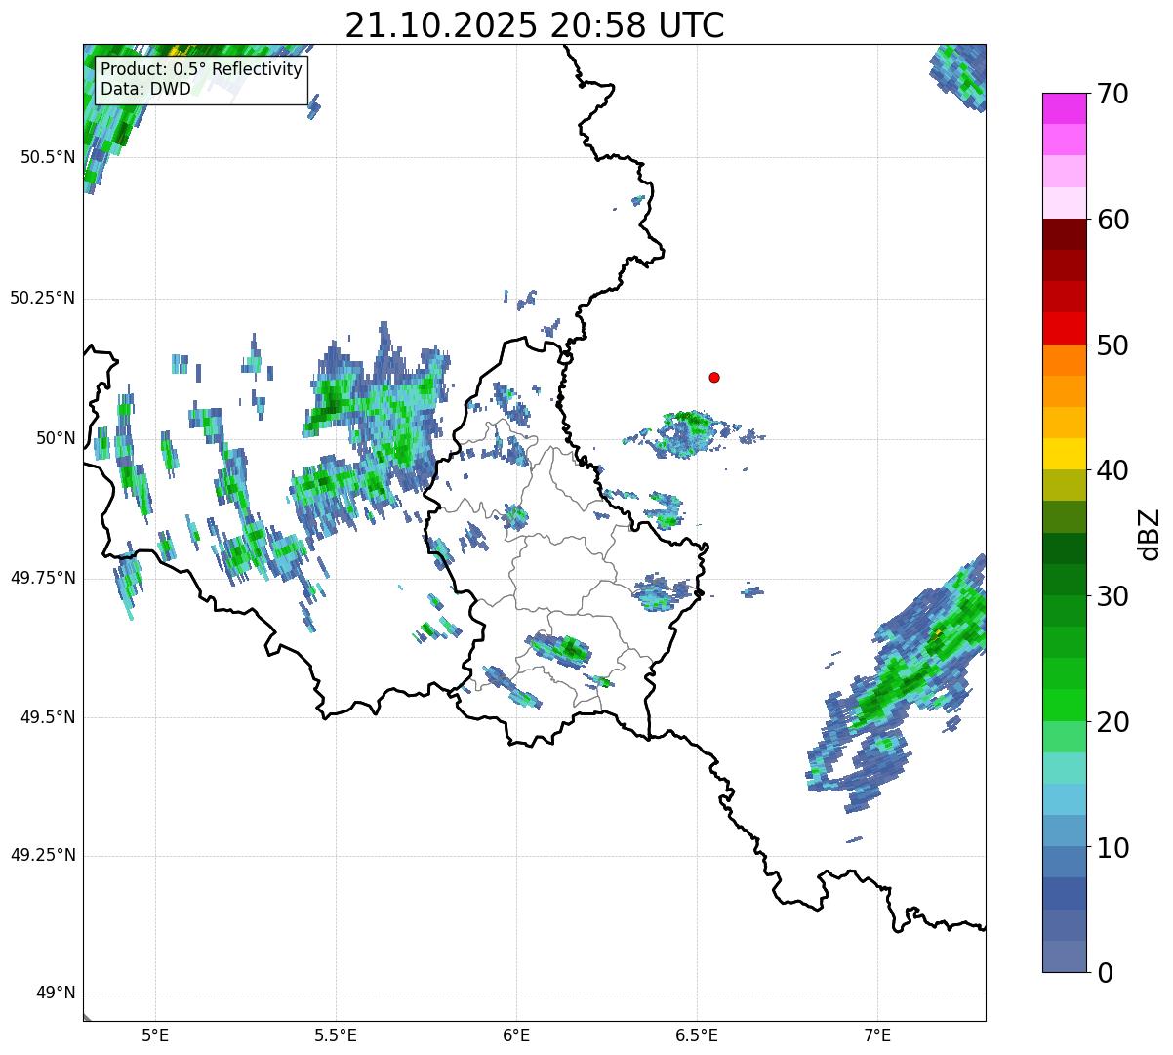Viewport: 1173px width, 1055px height.
Task: Pick the cyan-blue swatch between 10 and 20
Action: (x=1064, y=799)
